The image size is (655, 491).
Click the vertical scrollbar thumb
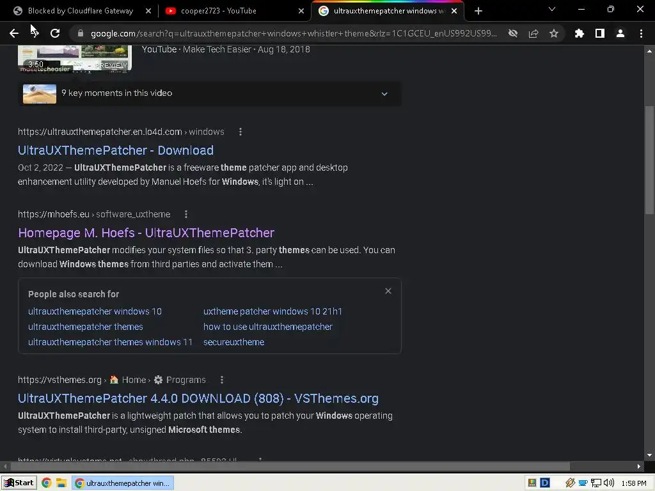pos(649,160)
